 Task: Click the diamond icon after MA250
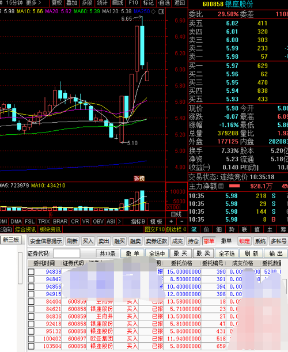153,12
